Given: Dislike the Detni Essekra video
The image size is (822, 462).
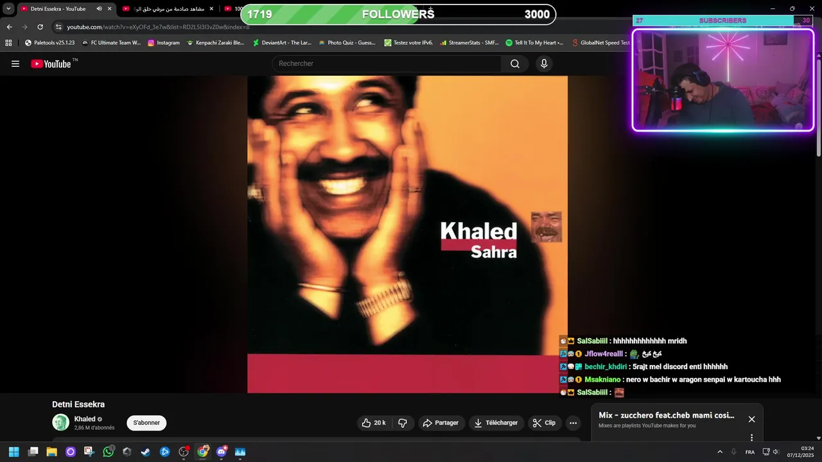Looking at the screenshot, I should (403, 423).
